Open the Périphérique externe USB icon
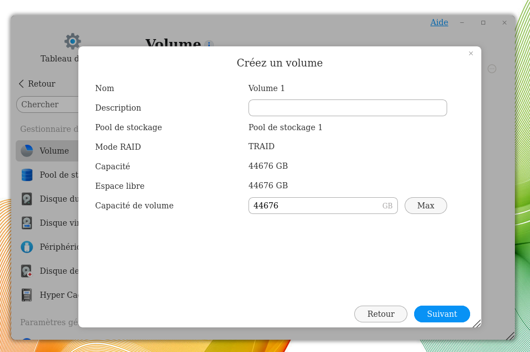530x352 pixels. coord(27,247)
